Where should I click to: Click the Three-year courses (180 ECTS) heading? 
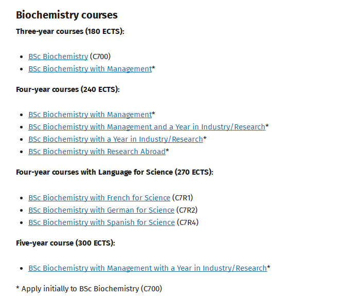(70, 31)
